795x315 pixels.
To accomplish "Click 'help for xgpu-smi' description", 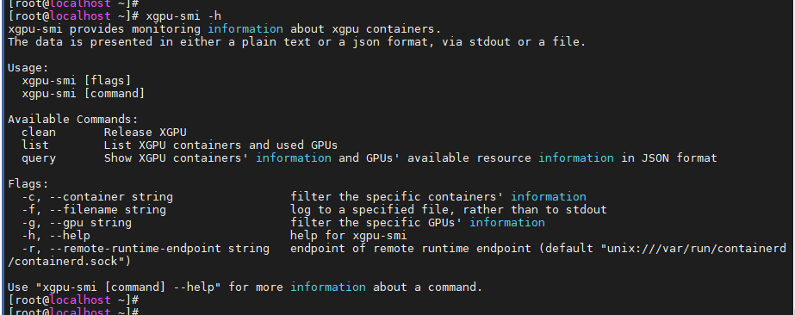I will (x=349, y=236).
